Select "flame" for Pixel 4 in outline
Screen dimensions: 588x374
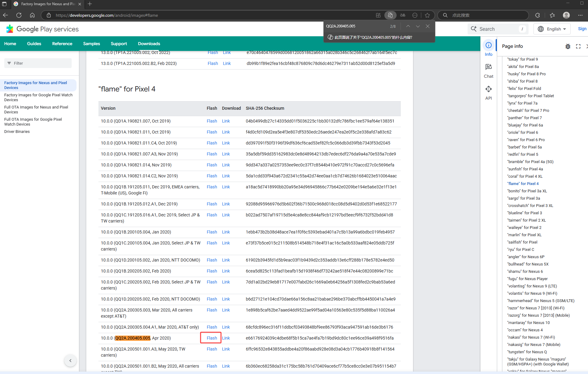point(523,184)
